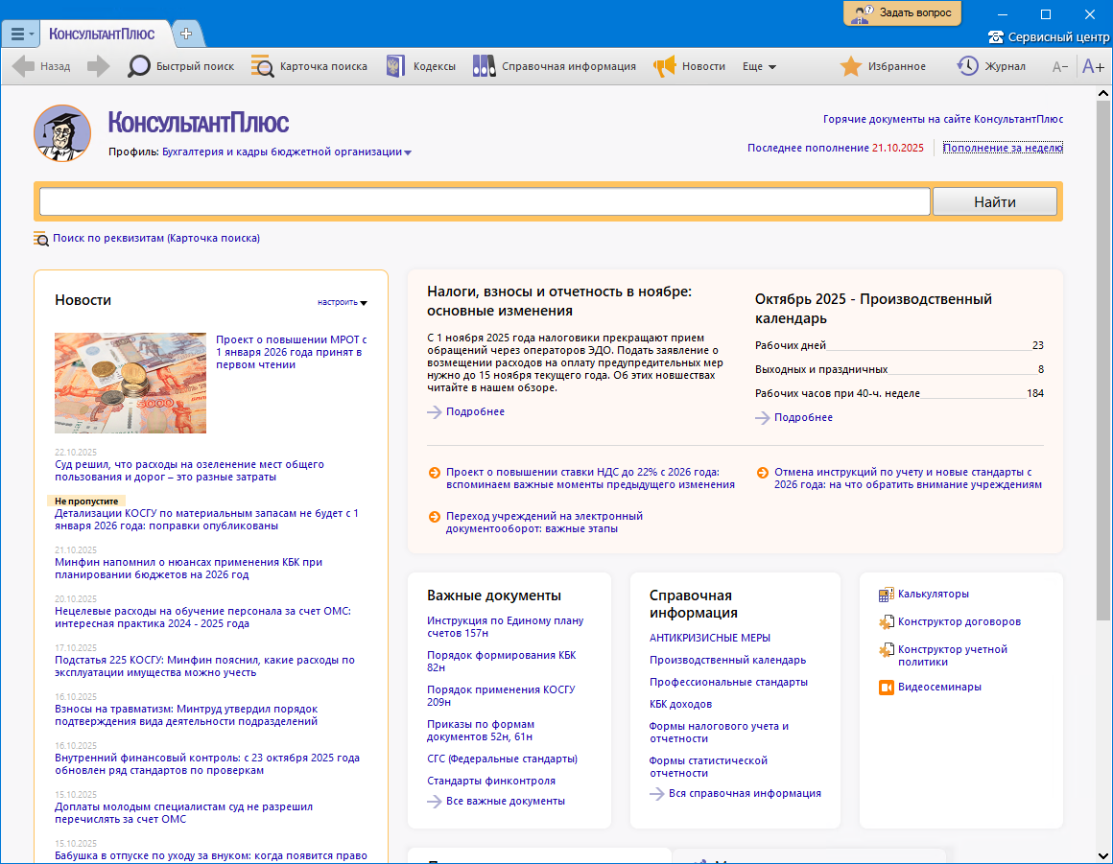Screen dimensions: 1113x864
Task: Open Кодексы book icon
Action: pos(394,66)
